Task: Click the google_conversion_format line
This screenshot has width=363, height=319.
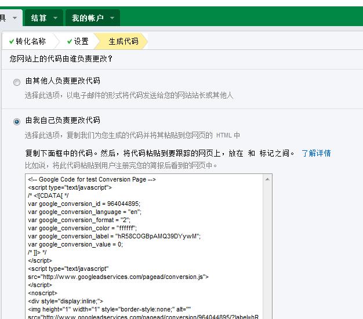Action: coord(79,220)
